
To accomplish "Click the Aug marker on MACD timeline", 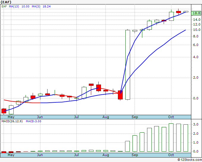I will pyautogui.click(x=106, y=155).
